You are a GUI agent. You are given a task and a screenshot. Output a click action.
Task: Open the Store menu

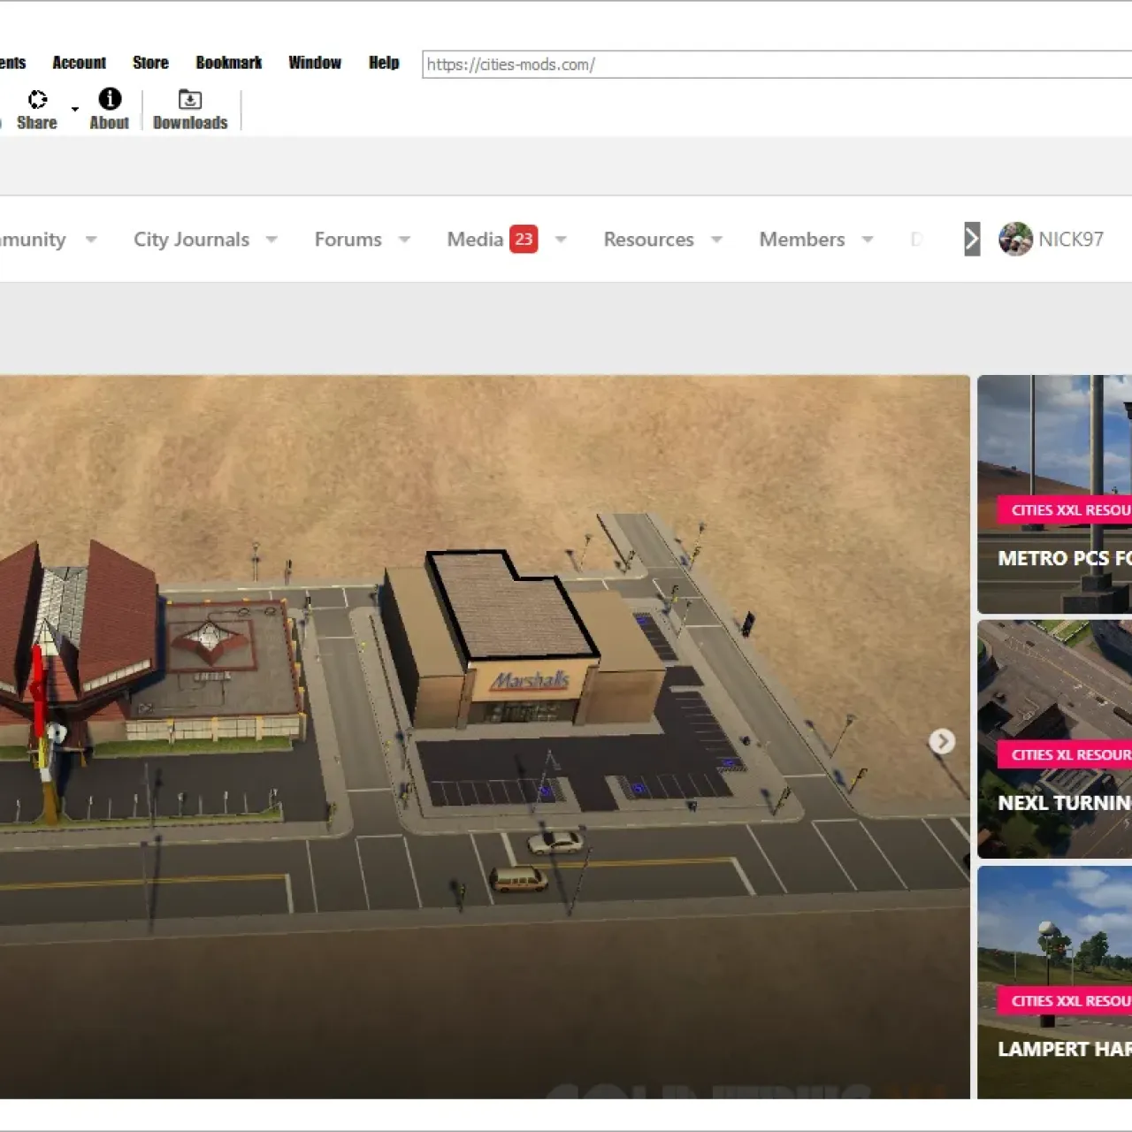tap(150, 63)
